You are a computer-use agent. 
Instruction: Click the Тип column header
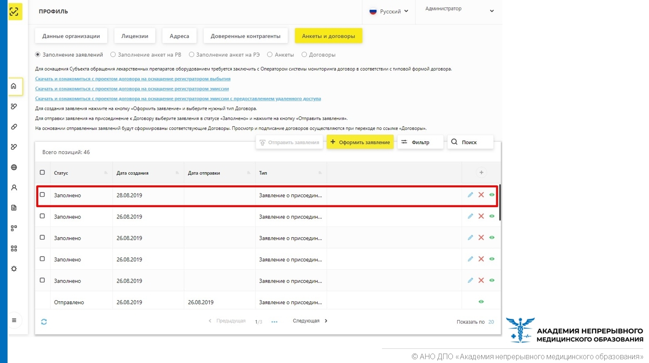coord(291,173)
